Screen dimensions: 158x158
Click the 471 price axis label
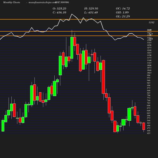tap(149, 128)
